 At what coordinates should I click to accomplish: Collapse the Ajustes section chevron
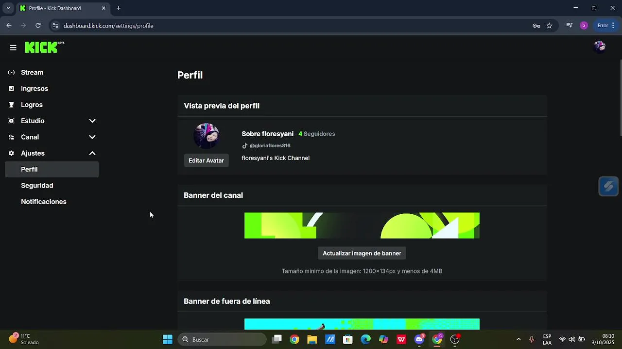(92, 153)
